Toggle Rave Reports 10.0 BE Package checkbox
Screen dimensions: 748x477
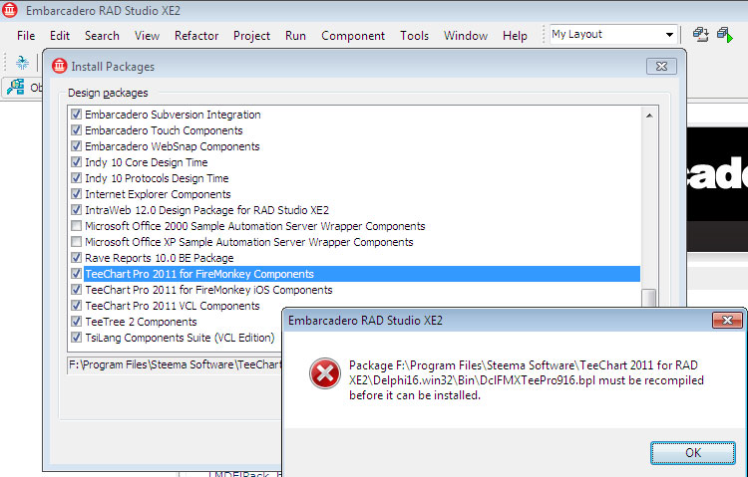click(x=76, y=257)
